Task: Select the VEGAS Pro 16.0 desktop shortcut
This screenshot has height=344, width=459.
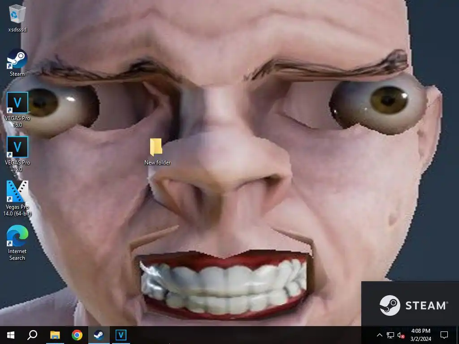Action: pos(17,109)
